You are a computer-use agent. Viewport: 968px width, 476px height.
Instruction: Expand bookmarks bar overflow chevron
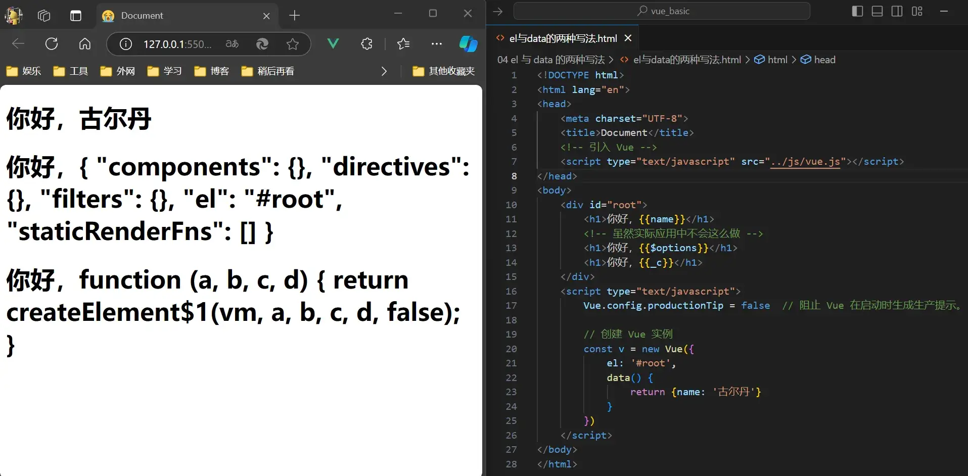click(384, 71)
